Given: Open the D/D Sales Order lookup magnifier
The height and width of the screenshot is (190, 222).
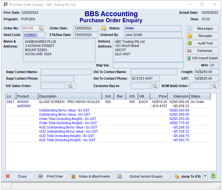Looking at the screenshot, I should 71,86.
